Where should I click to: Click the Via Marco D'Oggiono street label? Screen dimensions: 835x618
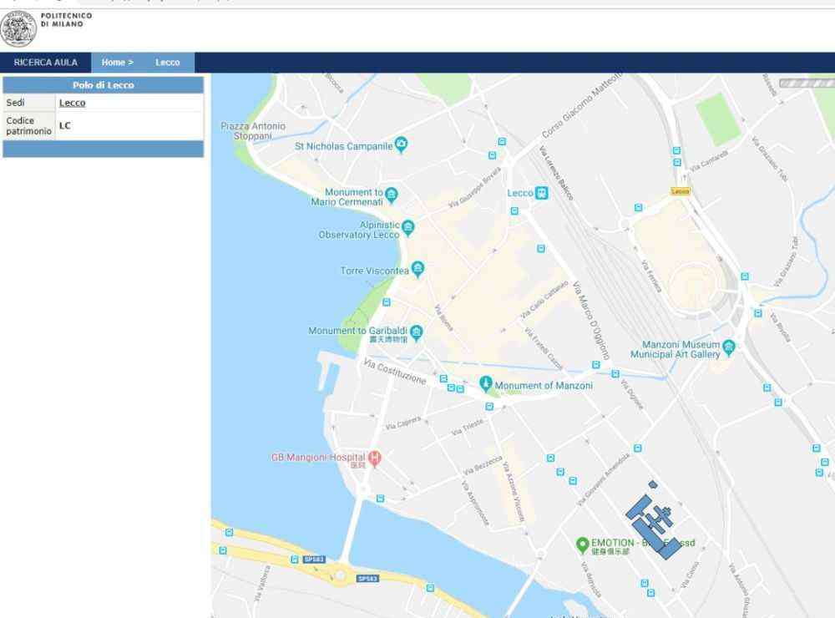[x=591, y=320]
